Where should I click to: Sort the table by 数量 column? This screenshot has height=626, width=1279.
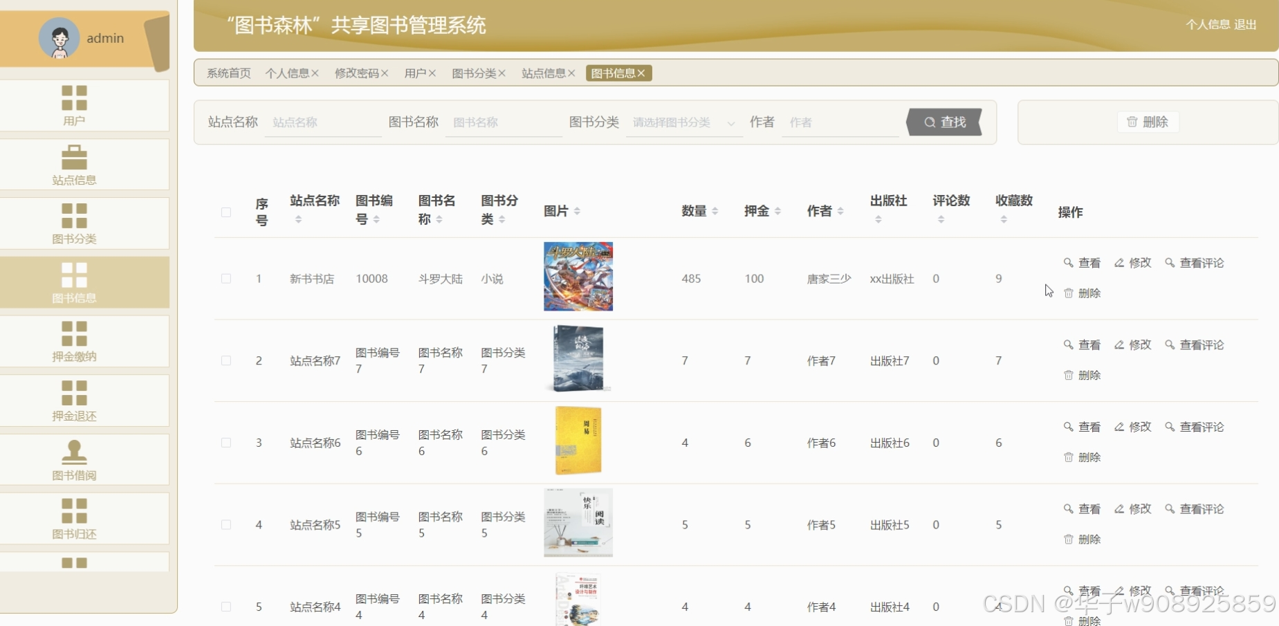pyautogui.click(x=715, y=212)
